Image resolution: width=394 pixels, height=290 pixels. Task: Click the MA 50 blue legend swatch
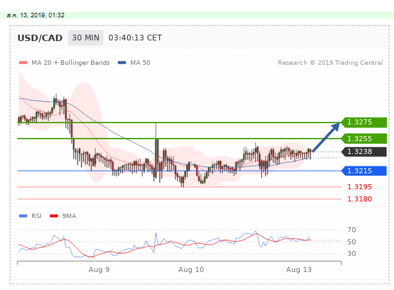pyautogui.click(x=122, y=63)
